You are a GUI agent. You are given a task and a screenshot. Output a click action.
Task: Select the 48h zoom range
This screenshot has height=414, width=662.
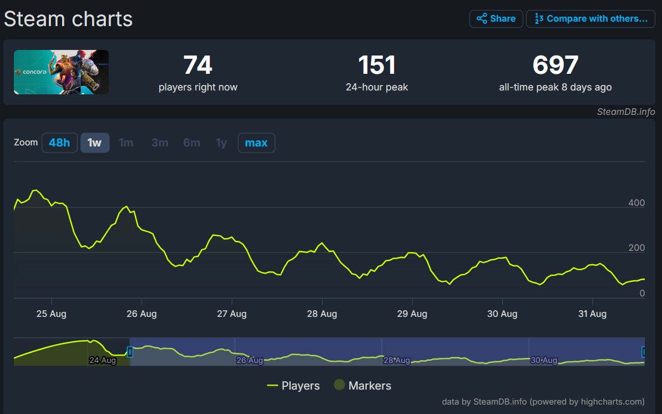click(59, 143)
